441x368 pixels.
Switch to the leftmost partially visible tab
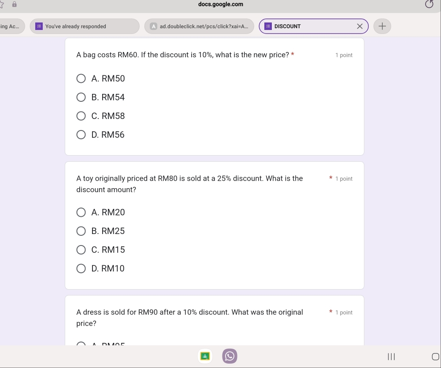(x=11, y=26)
